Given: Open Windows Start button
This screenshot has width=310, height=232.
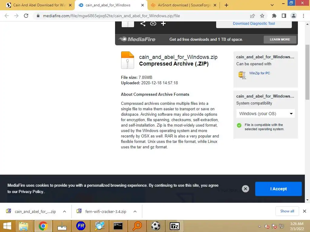Looking at the screenshot, I should pyautogui.click(x=7, y=226).
